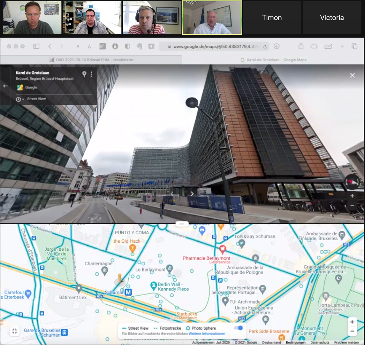Zoom out on the map with minus button
365x345 pixels.
click(352, 331)
